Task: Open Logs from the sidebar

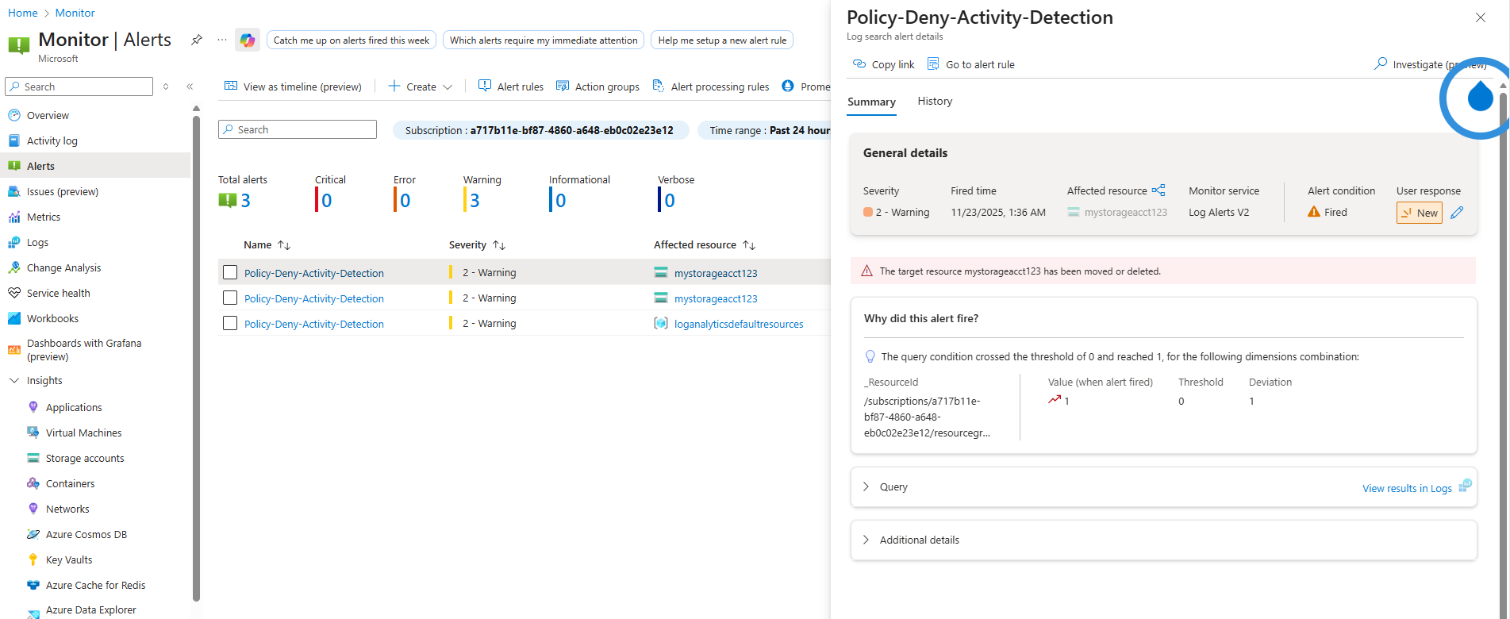Action: tap(37, 242)
